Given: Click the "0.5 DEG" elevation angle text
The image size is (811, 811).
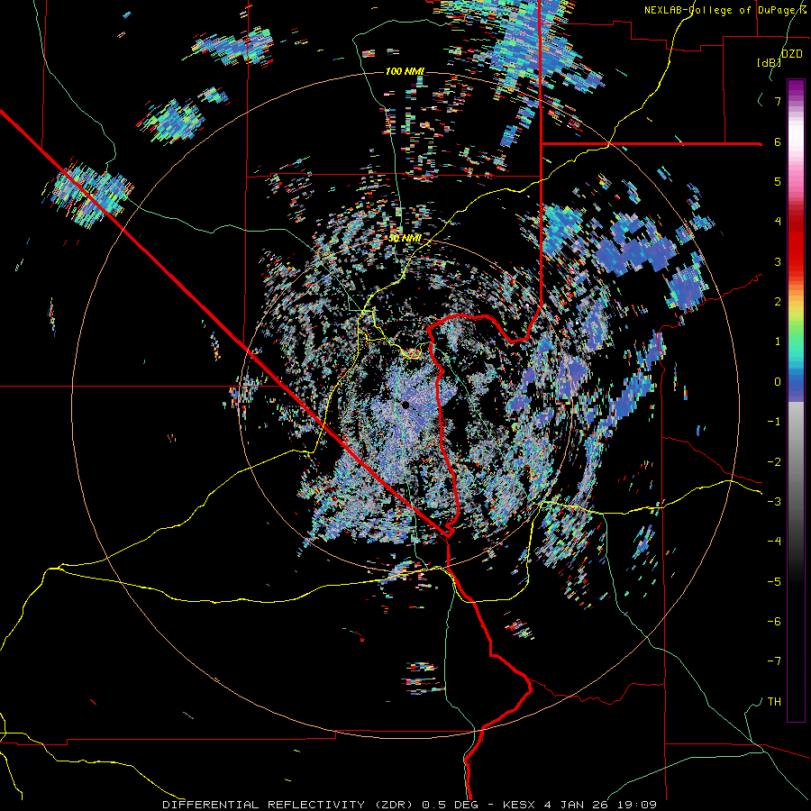Looking at the screenshot, I should point(449,805).
